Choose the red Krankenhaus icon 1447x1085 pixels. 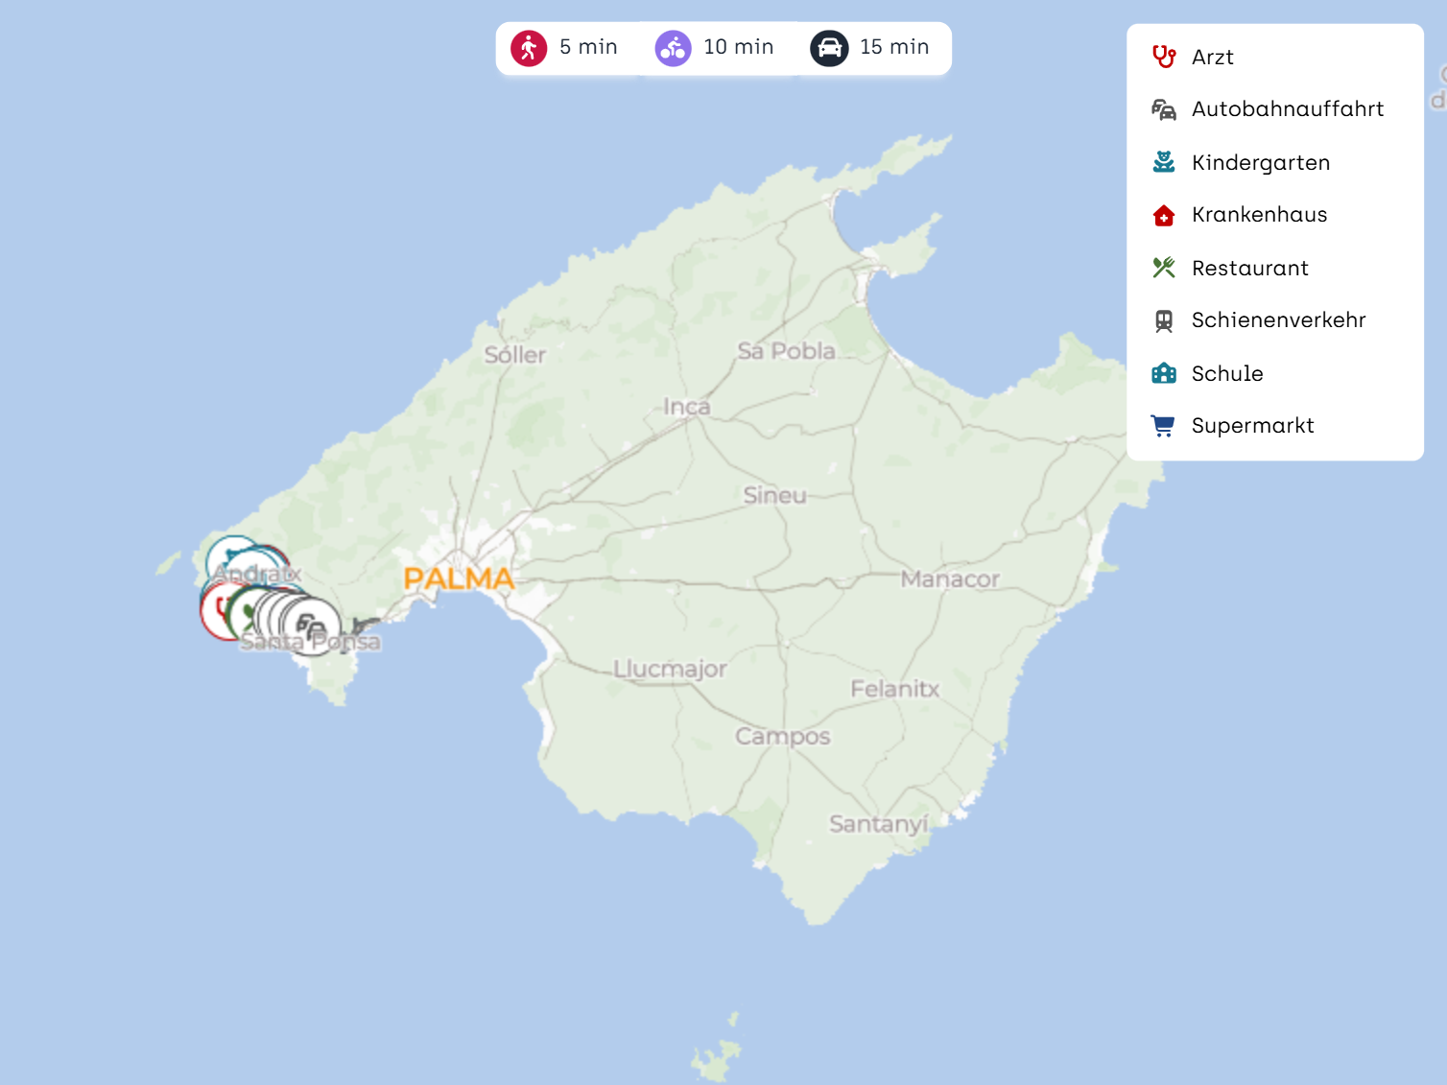1163,215
